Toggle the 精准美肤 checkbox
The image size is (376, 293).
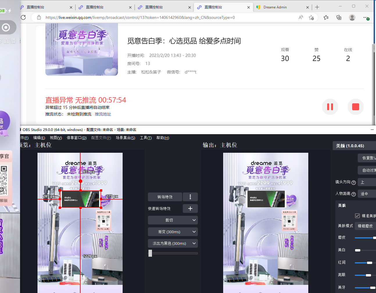(x=357, y=216)
